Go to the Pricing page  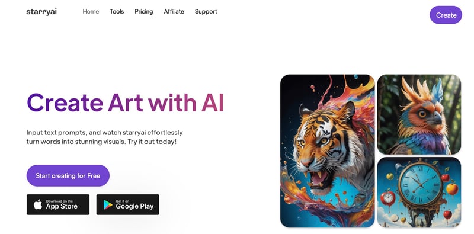(143, 11)
